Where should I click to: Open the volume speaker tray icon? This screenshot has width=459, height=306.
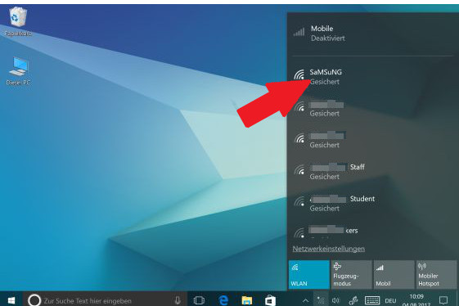335,300
